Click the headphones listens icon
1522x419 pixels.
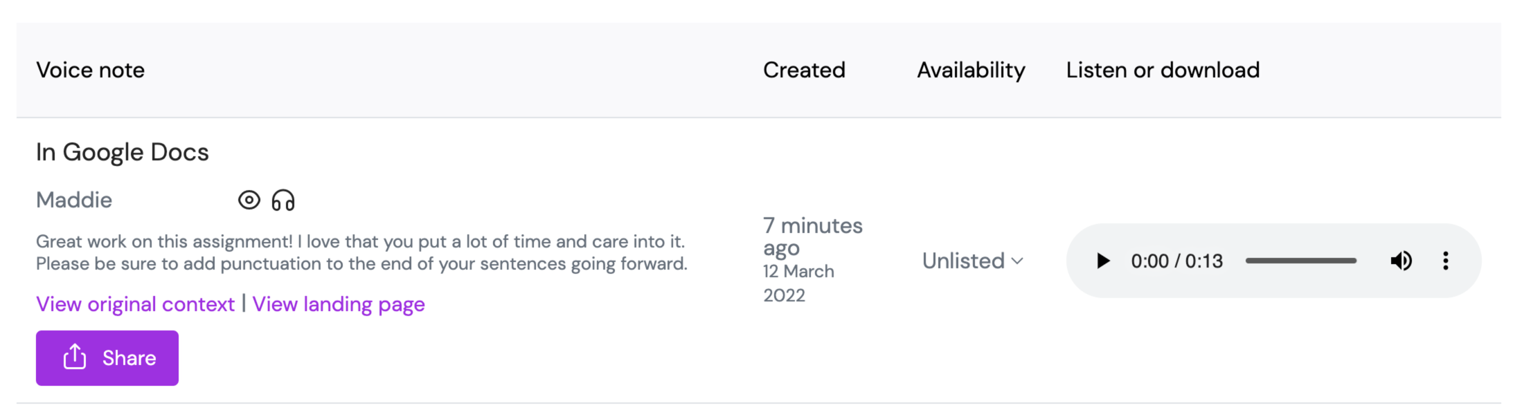[283, 201]
